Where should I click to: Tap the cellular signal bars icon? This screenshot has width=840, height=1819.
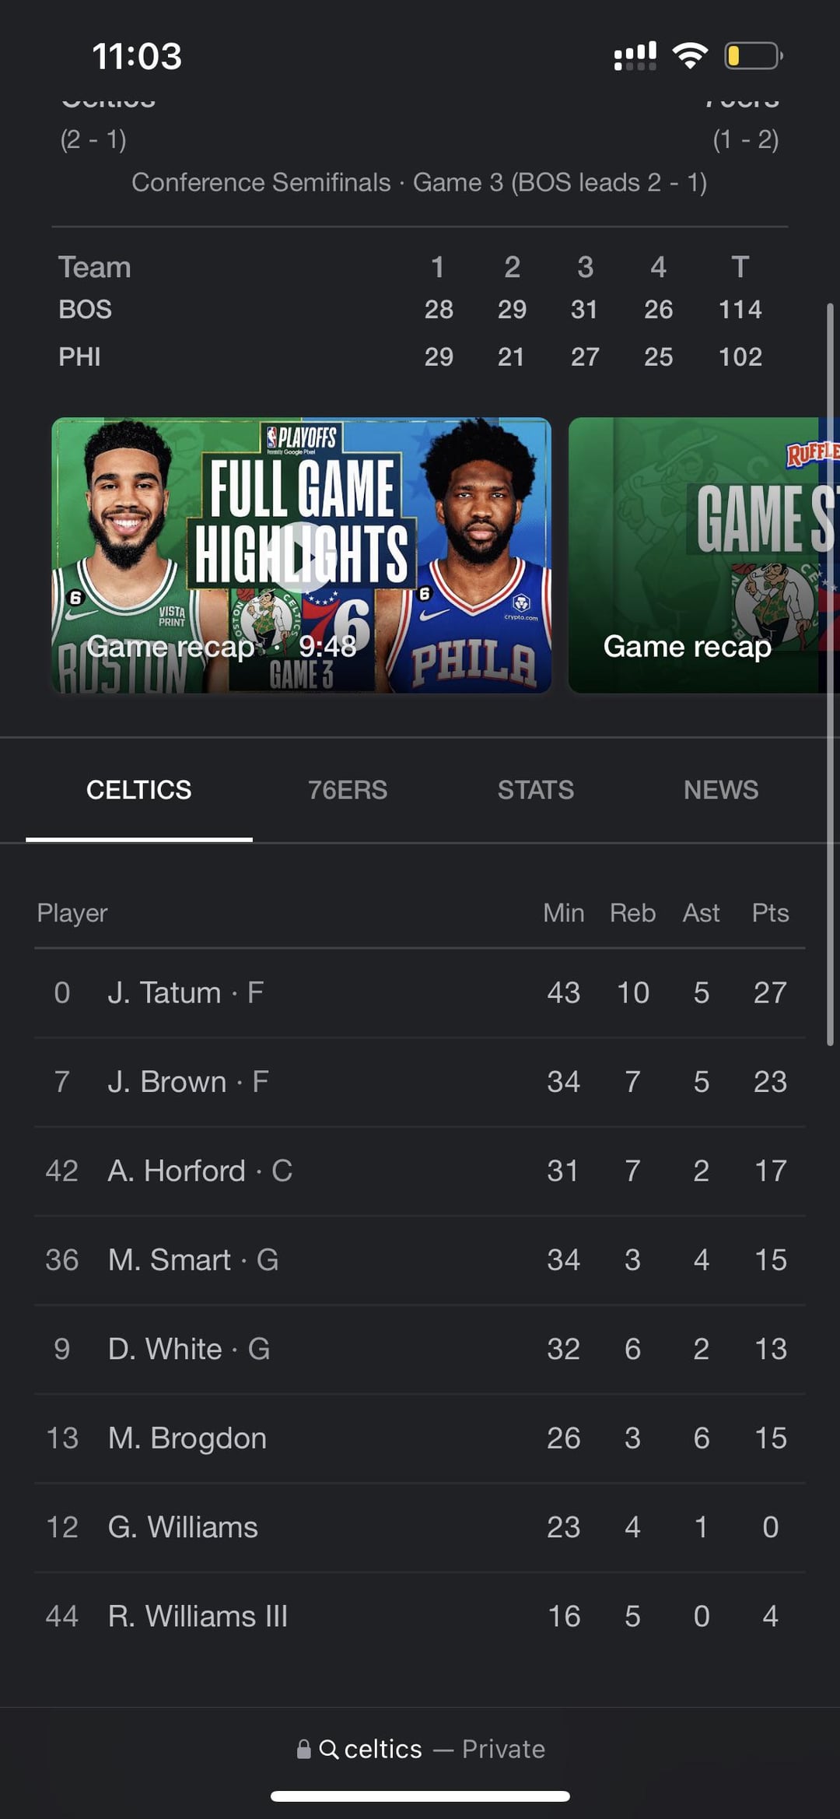point(635,55)
